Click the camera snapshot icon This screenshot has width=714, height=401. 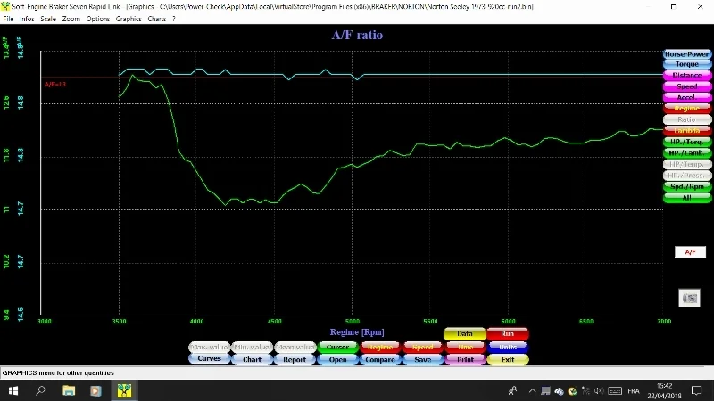tap(688, 298)
